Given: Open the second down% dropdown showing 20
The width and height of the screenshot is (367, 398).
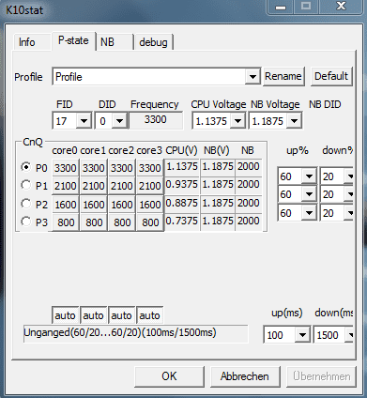Looking at the screenshot, I should [349, 194].
